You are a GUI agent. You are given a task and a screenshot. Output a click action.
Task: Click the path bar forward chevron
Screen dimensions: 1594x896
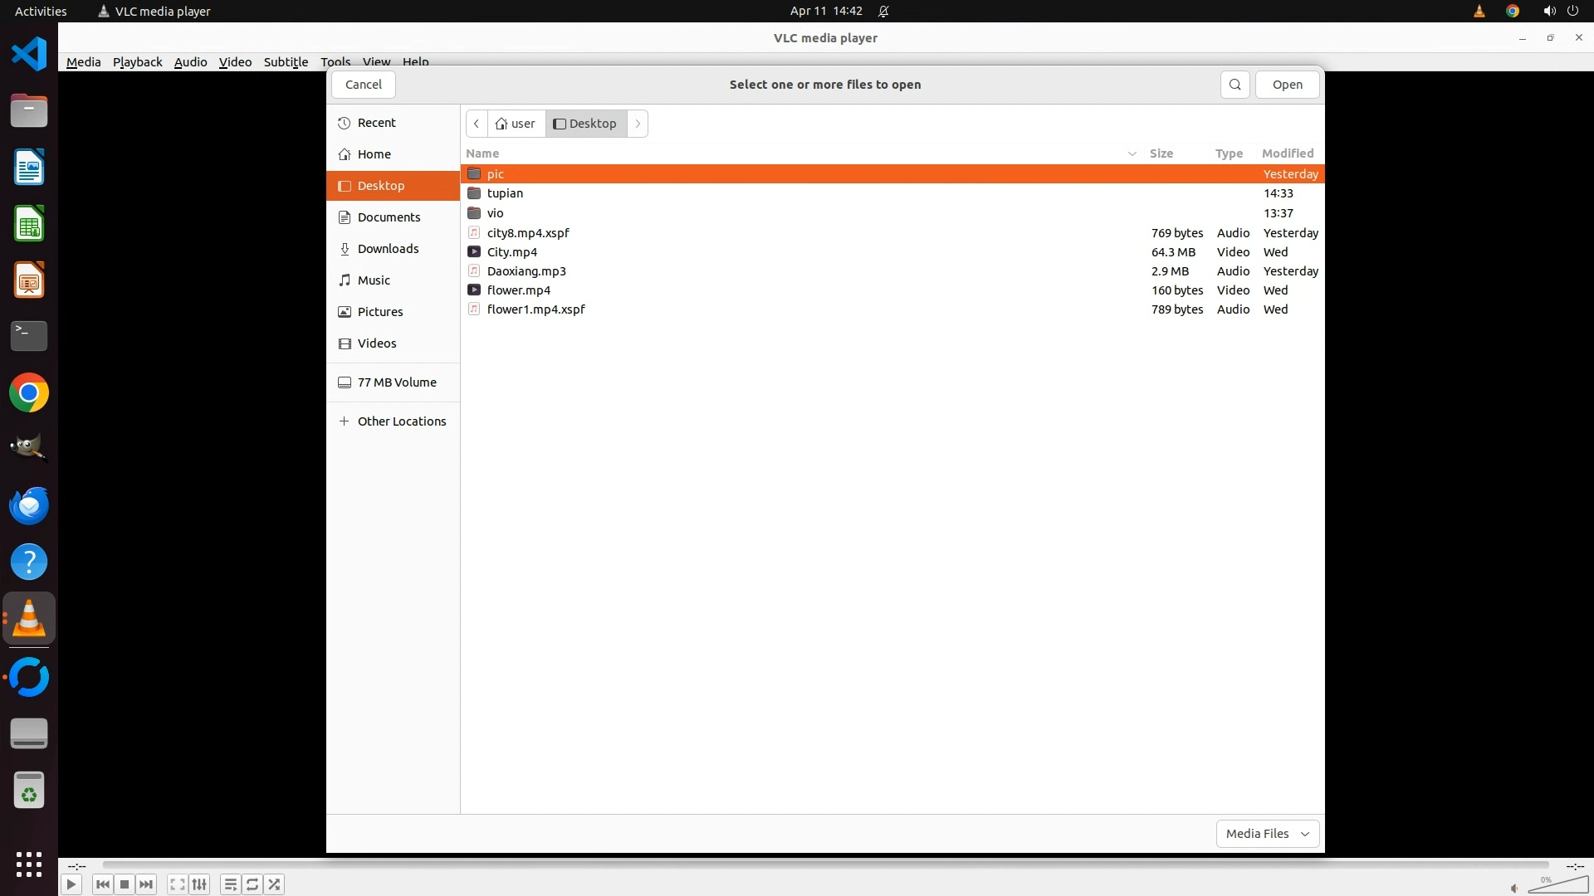[638, 124]
